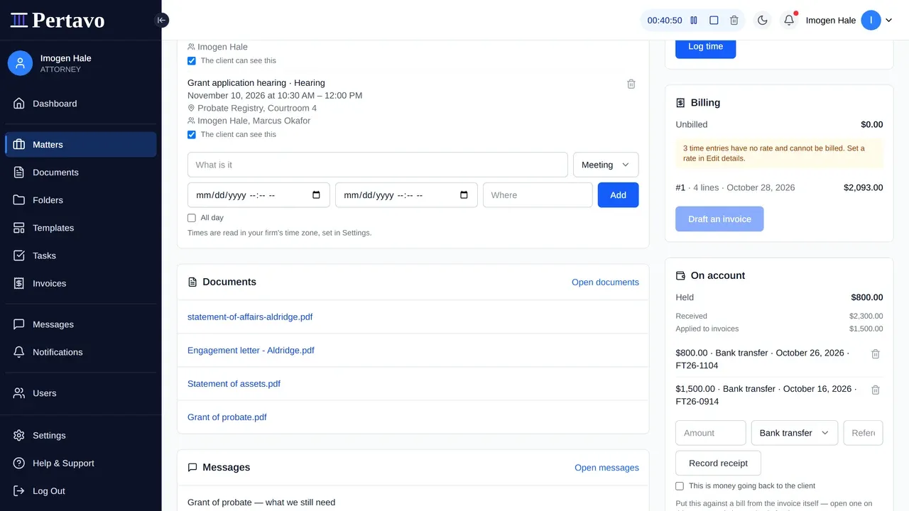Click the 'What is it' event title field
Screen dimensions: 909x511
coord(378,165)
